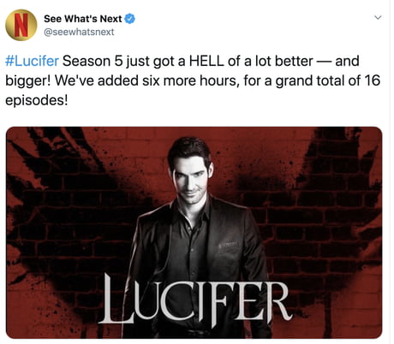Click the blue verified checkmark badge
The height and width of the screenshot is (344, 394).
[x=130, y=19]
